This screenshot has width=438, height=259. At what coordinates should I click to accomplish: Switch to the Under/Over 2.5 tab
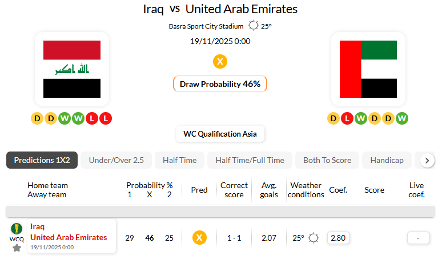[116, 160]
